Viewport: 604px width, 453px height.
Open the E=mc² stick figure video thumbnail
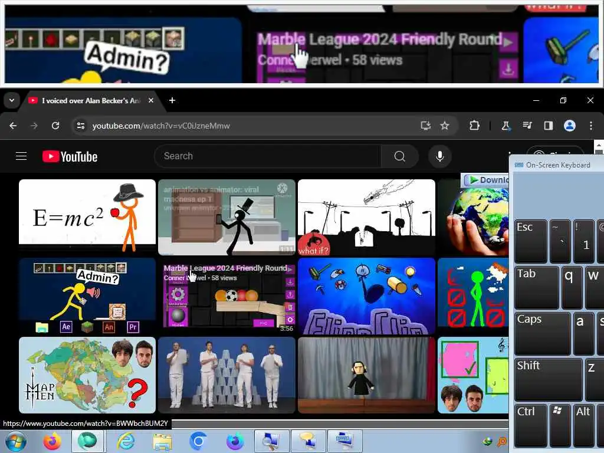pos(87,216)
